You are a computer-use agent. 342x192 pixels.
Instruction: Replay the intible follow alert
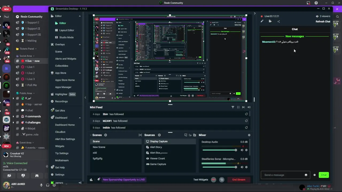[246, 127]
